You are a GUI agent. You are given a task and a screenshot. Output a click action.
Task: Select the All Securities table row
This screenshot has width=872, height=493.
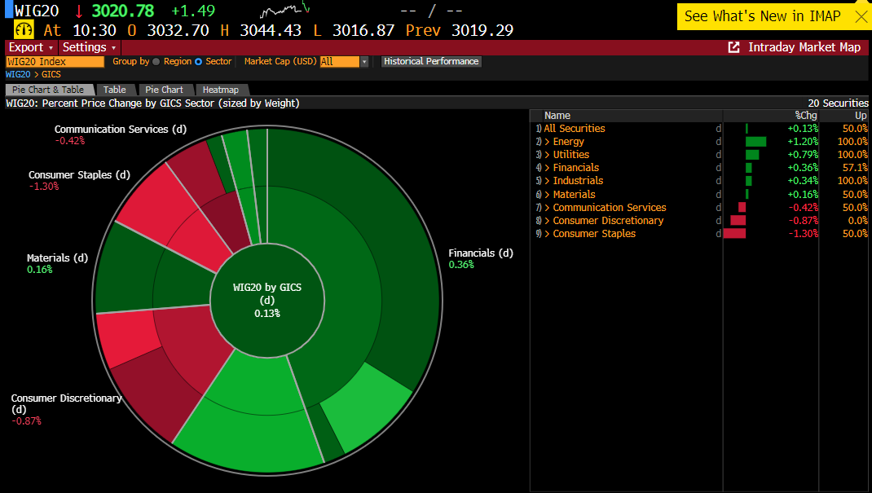click(575, 129)
